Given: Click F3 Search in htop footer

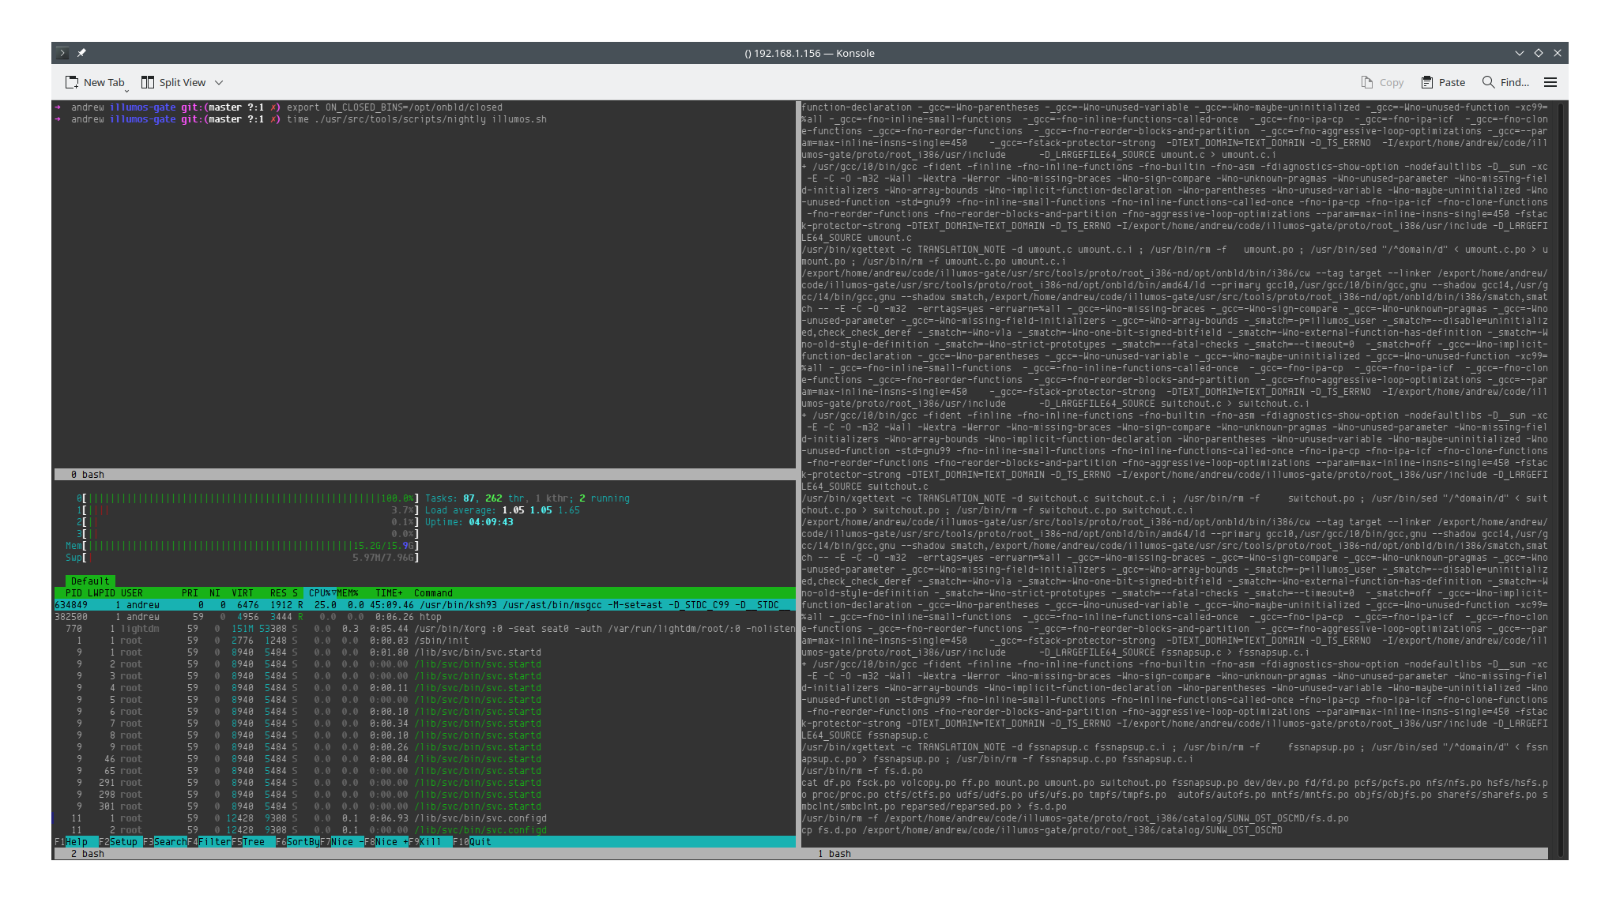Looking at the screenshot, I should click(165, 842).
